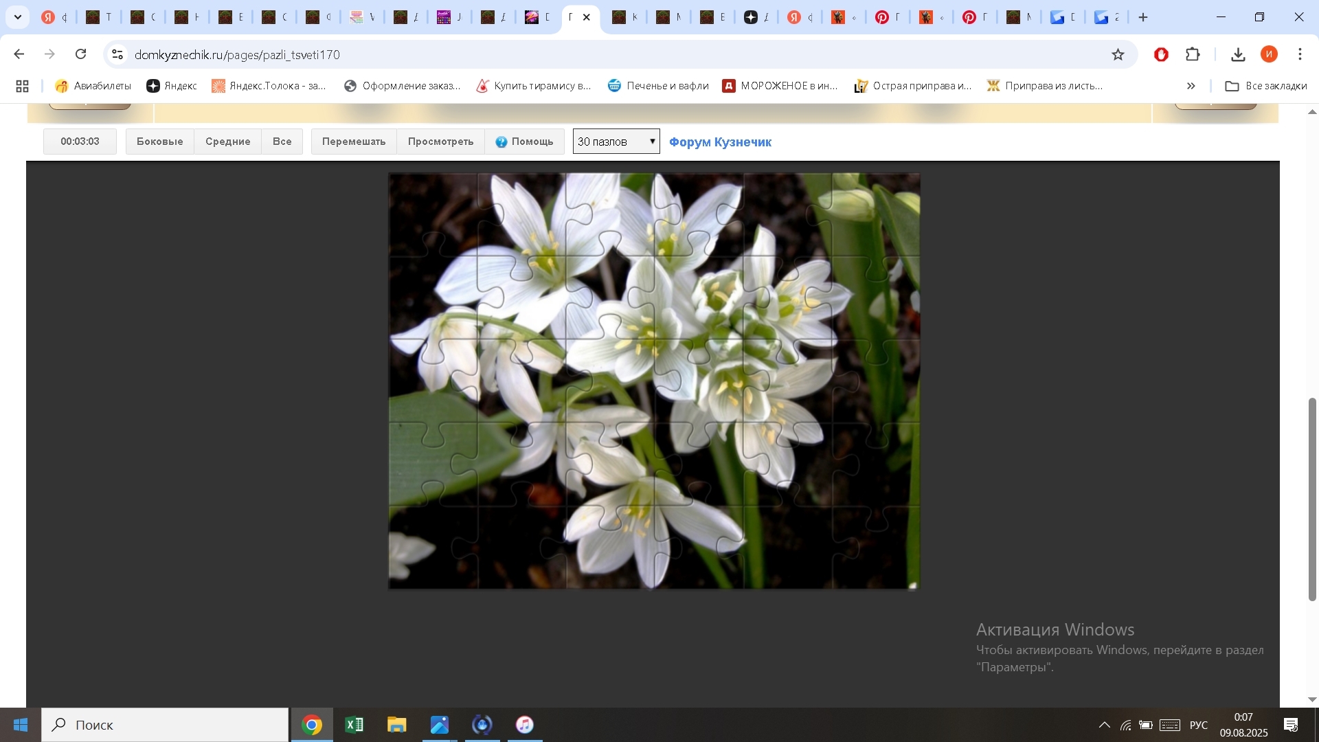Screen dimensions: 1319x742
Task: Show hidden system tray icons
Action: click(1104, 725)
